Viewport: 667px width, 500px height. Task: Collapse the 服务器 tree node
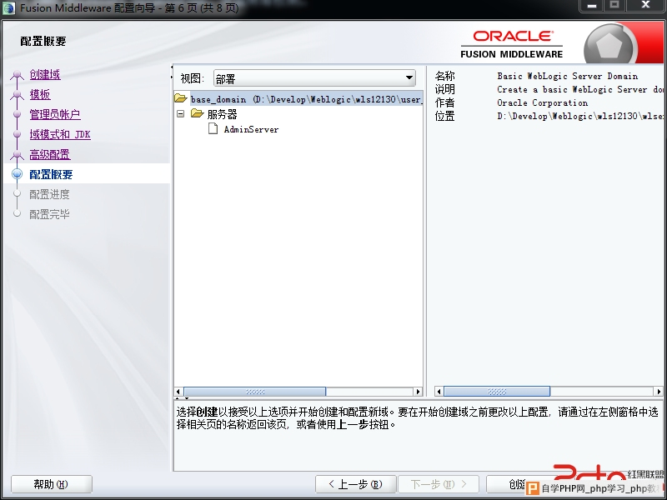click(x=180, y=114)
